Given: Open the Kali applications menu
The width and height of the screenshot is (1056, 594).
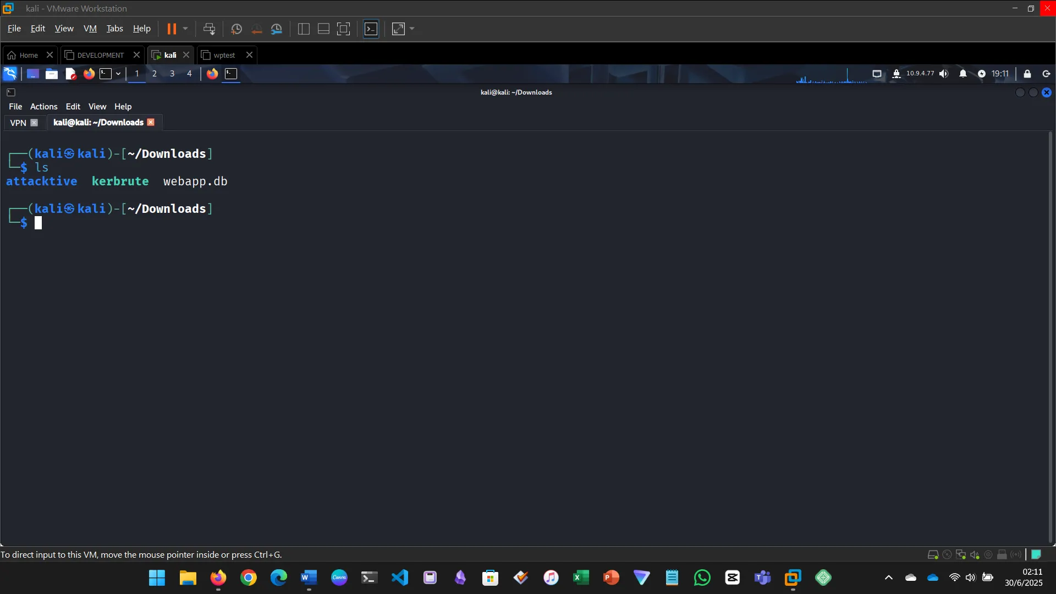Looking at the screenshot, I should pyautogui.click(x=10, y=73).
